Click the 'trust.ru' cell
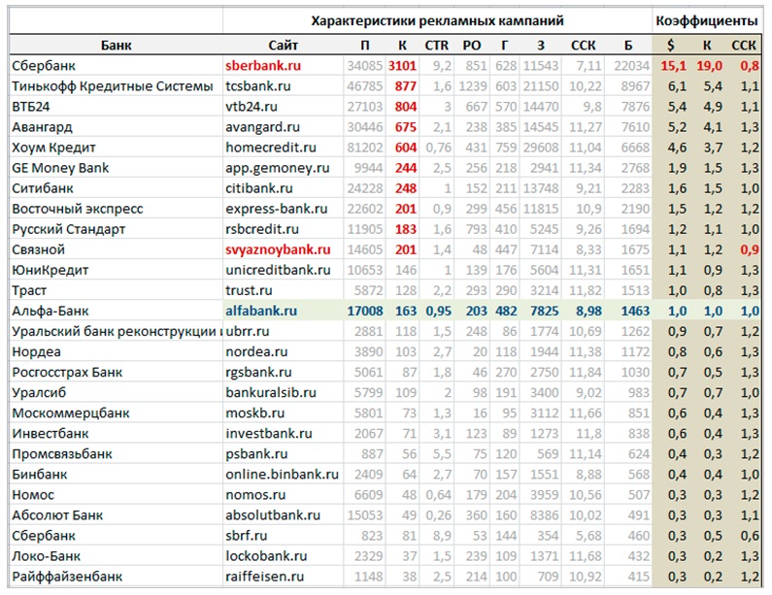This screenshot has height=595, width=772. [x=284, y=290]
